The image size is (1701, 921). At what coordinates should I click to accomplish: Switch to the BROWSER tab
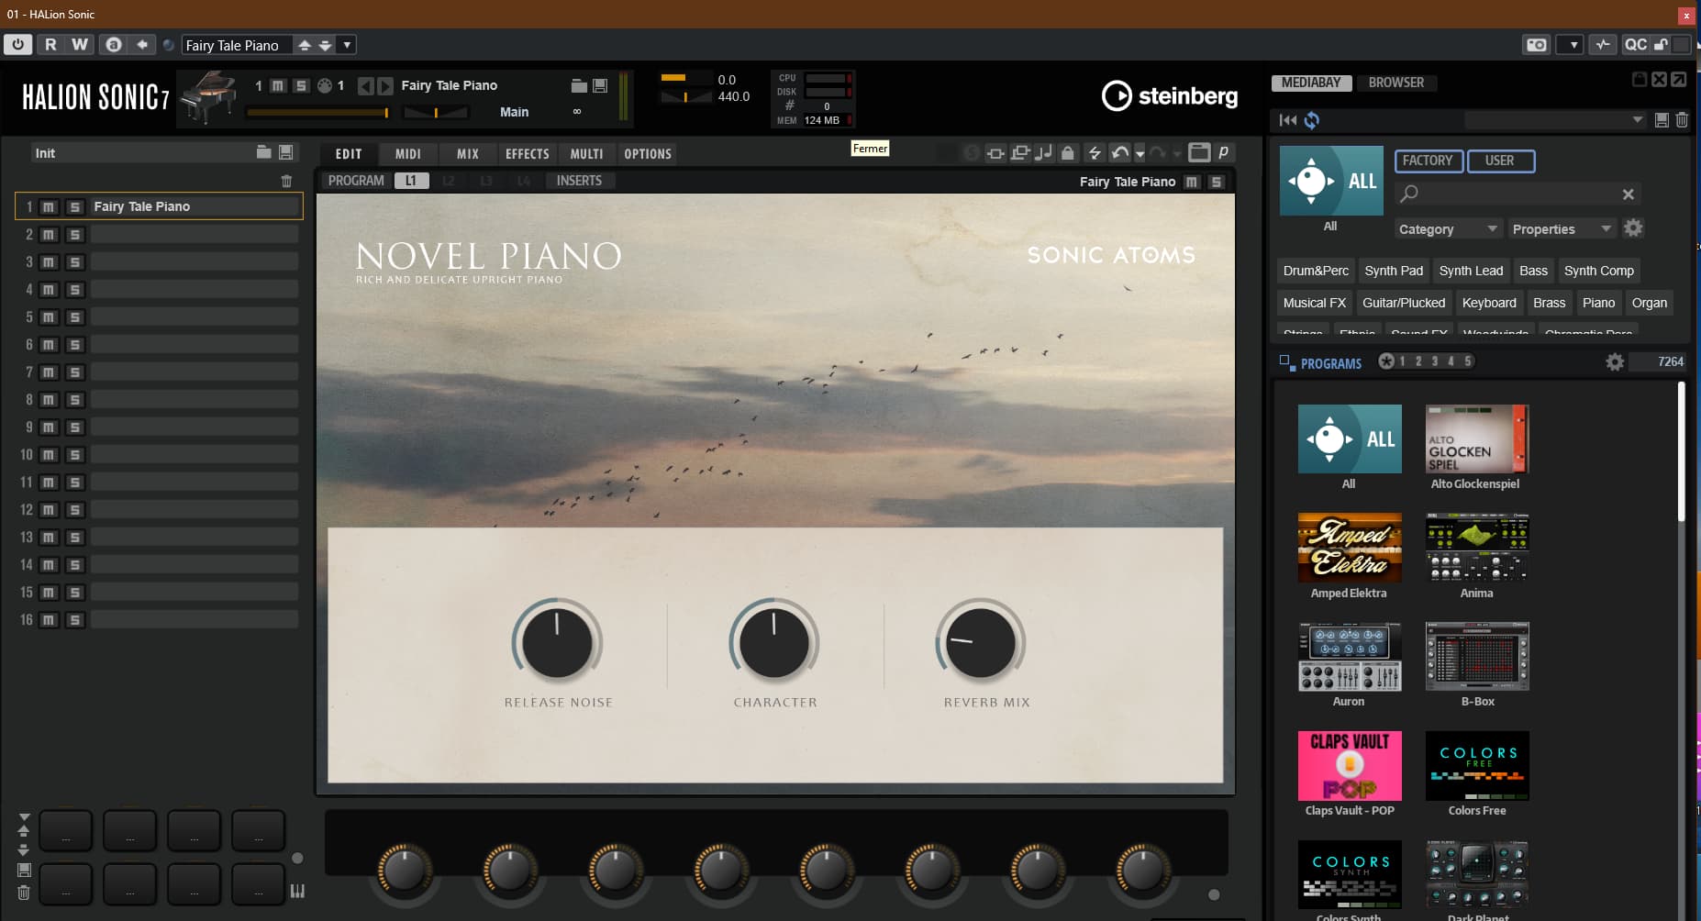pos(1396,83)
